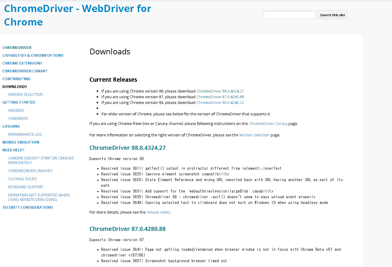The height and width of the screenshot is (267, 392).
Task: Click the 'Current Releases' heading
Action: pyautogui.click(x=113, y=80)
